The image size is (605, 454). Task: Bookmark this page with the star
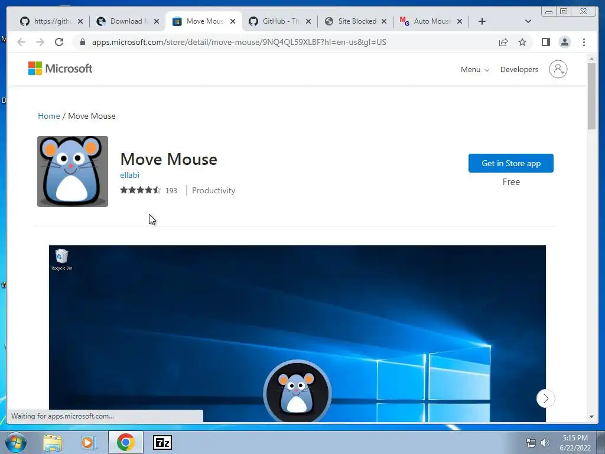tap(522, 42)
